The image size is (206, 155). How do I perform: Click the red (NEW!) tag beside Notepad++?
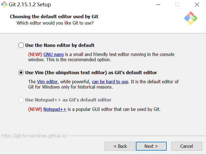35,109
